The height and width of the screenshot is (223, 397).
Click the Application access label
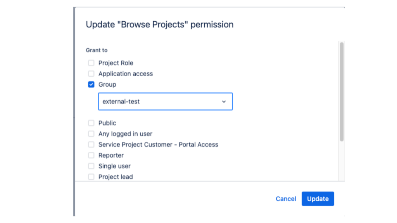pos(126,74)
